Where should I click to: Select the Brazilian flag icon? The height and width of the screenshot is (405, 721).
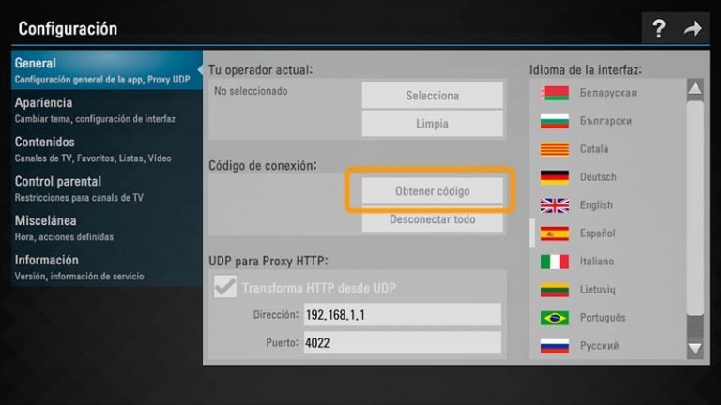pyautogui.click(x=555, y=317)
